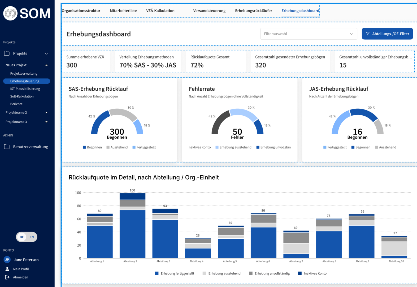This screenshot has height=287, width=417.
Task: Switch language to DE
Action: tap(22, 237)
